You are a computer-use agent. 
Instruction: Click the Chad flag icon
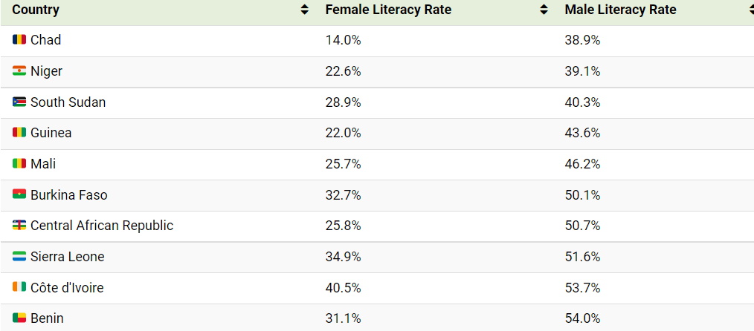pyautogui.click(x=19, y=40)
